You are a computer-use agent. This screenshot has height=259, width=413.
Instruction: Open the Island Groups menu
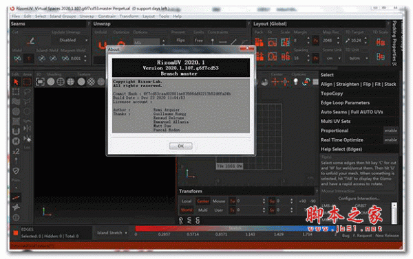pyautogui.click(x=63, y=16)
